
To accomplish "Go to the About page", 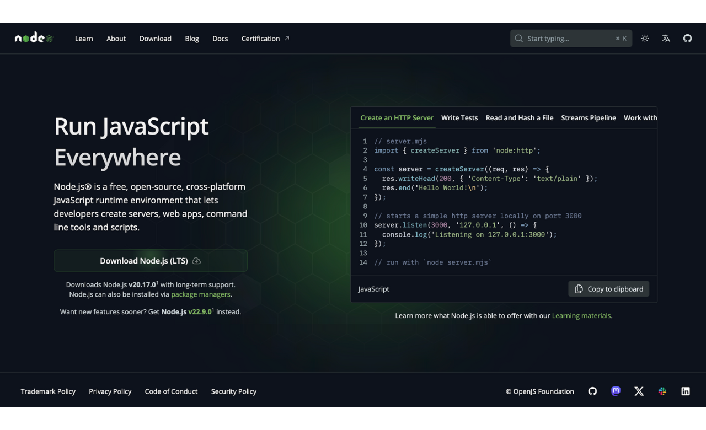I will pyautogui.click(x=116, y=39).
